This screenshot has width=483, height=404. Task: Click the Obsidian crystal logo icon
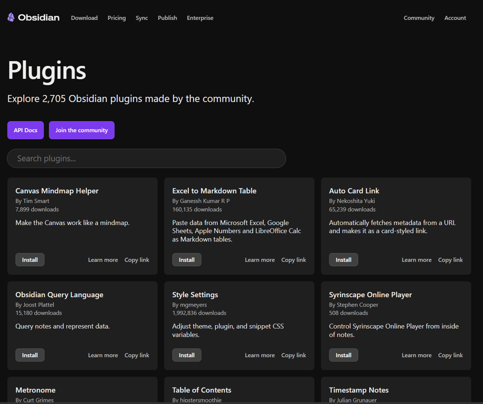click(11, 17)
